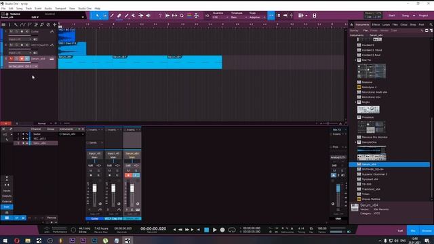Click the Edit view button
The height and width of the screenshot is (244, 434).
(400, 230)
